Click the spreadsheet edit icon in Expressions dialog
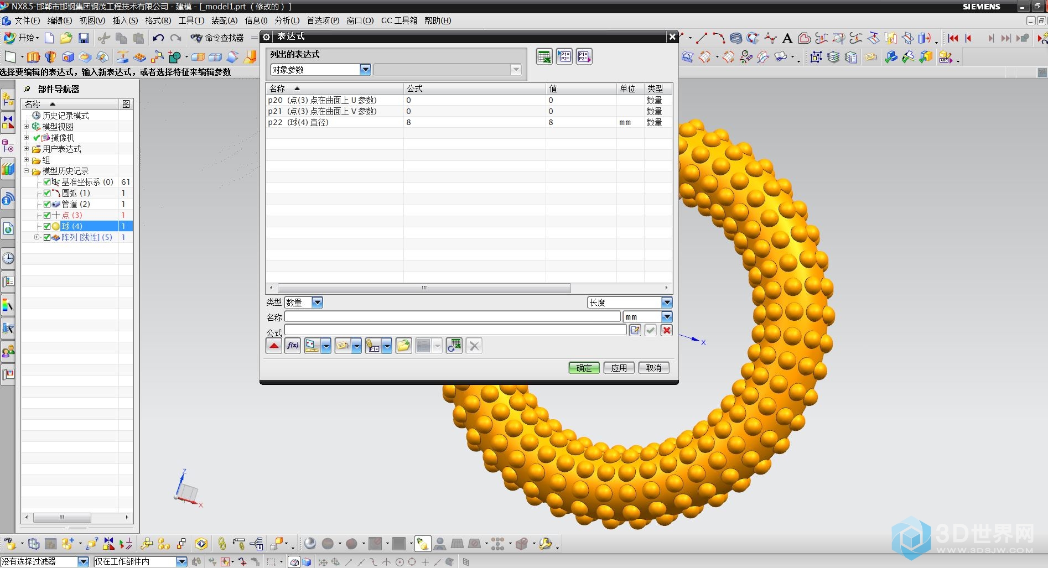This screenshot has width=1048, height=568. point(544,56)
